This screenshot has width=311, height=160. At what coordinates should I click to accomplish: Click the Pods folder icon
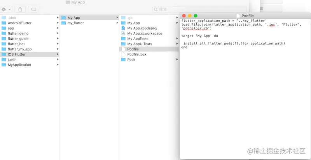(x=123, y=59)
